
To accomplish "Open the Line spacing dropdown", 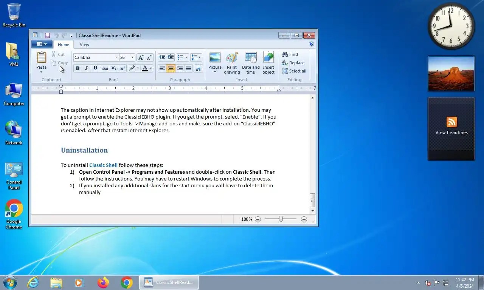I will [196, 57].
